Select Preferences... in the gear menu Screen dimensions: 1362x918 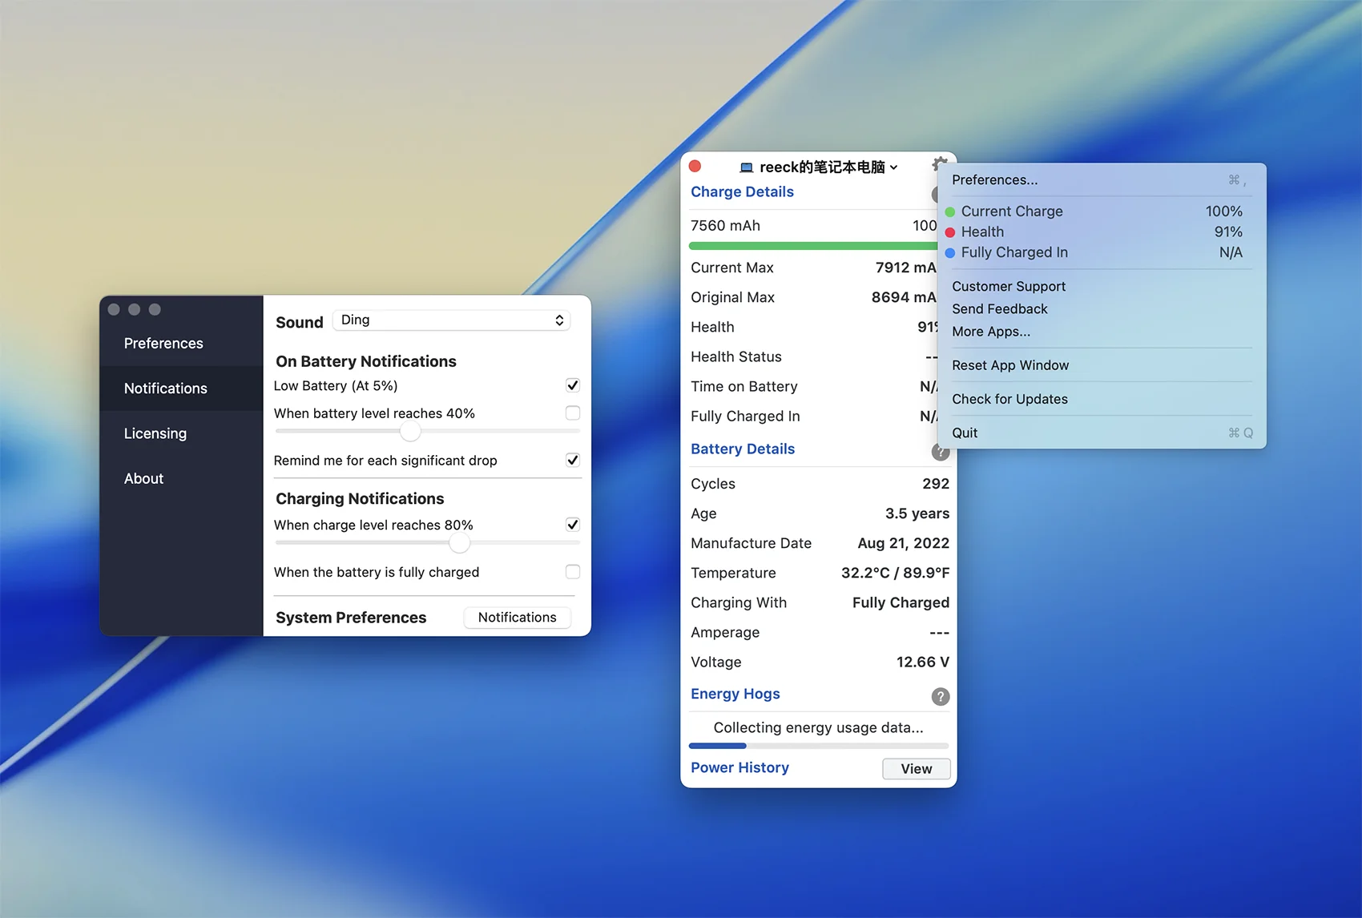pyautogui.click(x=994, y=180)
